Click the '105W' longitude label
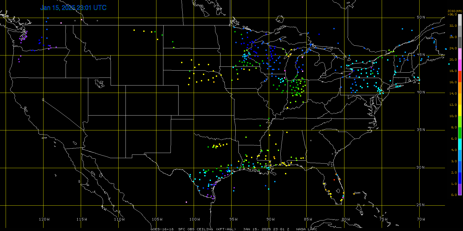The image size is (463, 231). click(x=157, y=219)
